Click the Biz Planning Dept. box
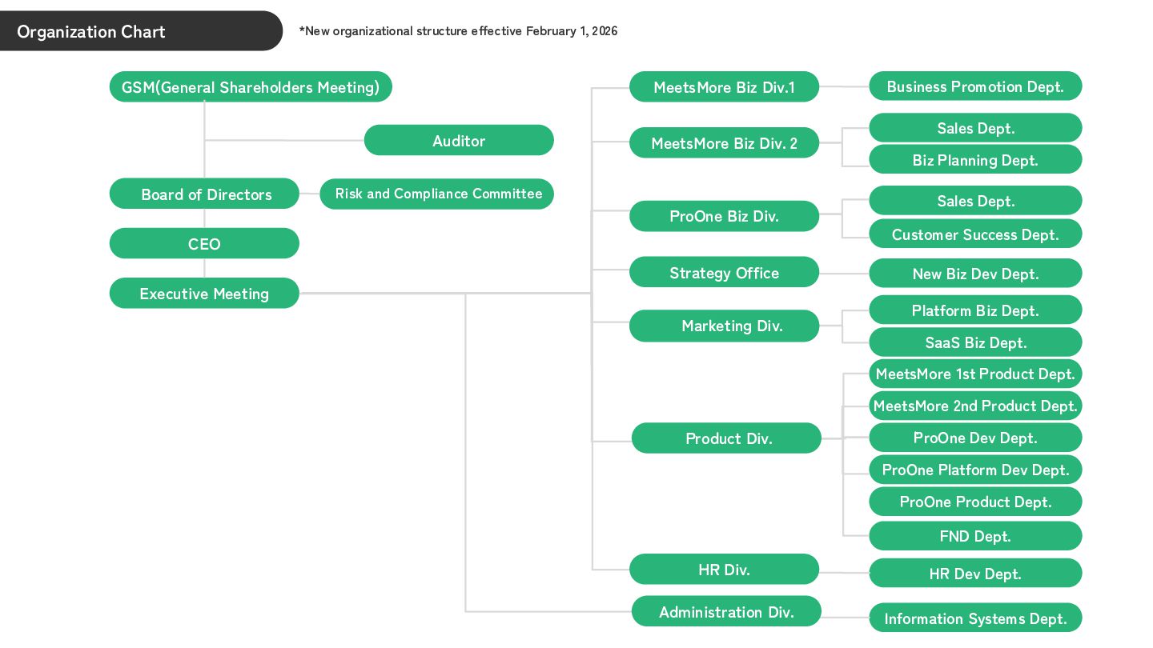The image size is (1153, 648). (x=975, y=160)
